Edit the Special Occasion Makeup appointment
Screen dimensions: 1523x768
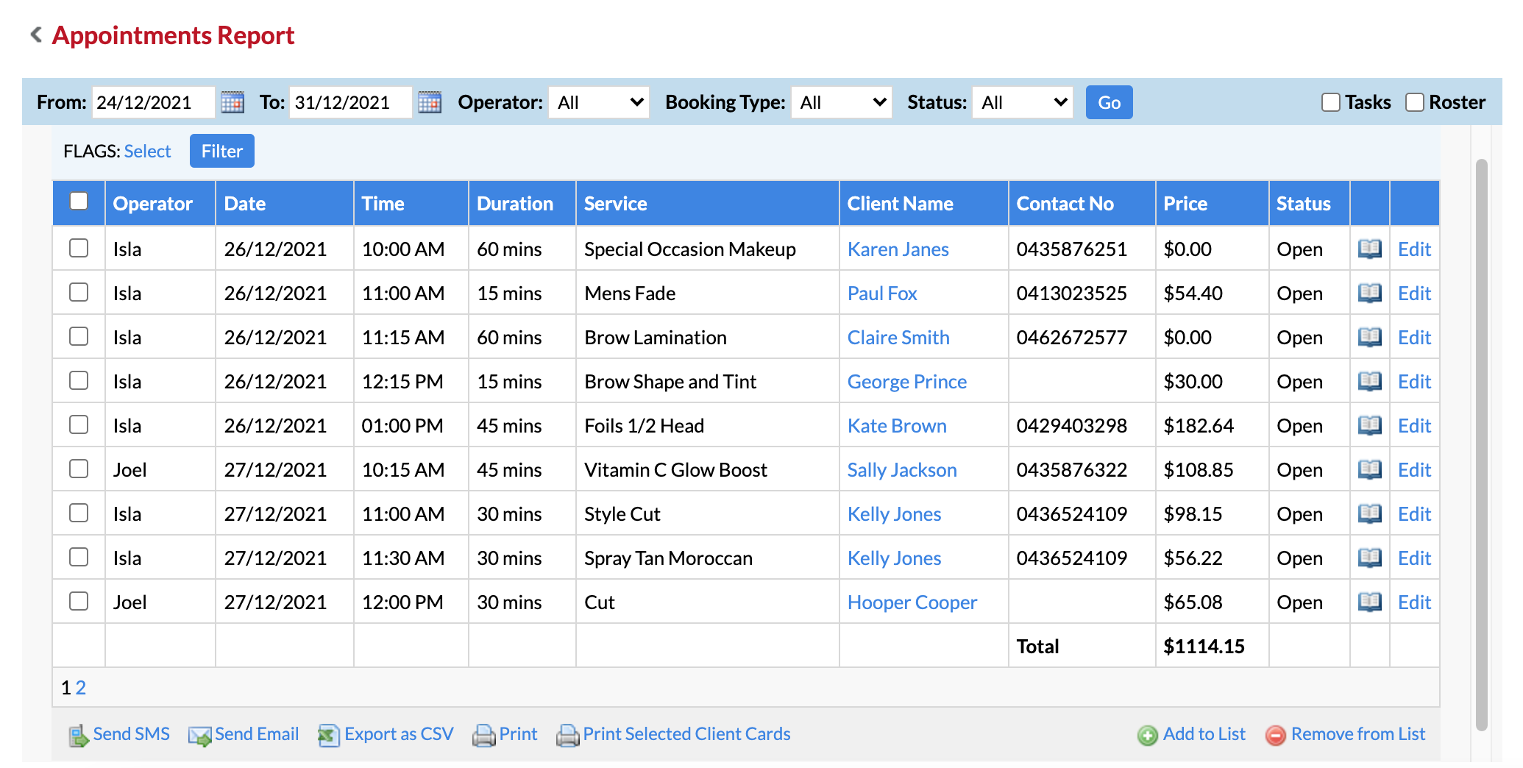click(x=1414, y=249)
